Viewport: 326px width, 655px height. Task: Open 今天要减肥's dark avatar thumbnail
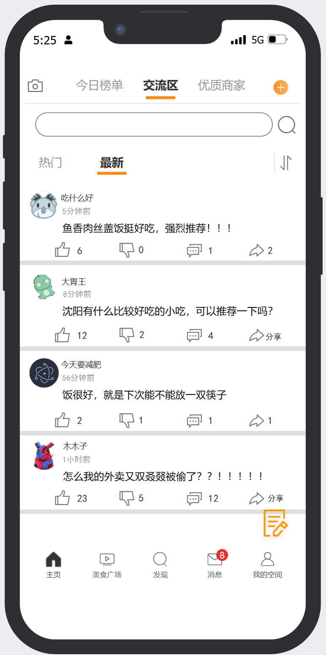(44, 373)
